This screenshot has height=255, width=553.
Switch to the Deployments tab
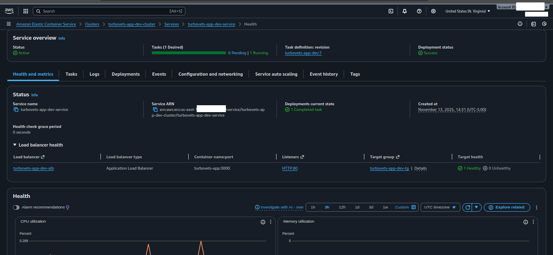coord(125,74)
